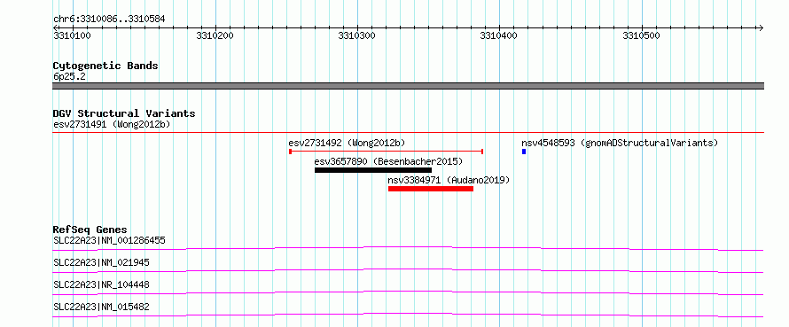
Task: Click the 6p25.2 cytogenetic band bar
Action: click(408, 86)
